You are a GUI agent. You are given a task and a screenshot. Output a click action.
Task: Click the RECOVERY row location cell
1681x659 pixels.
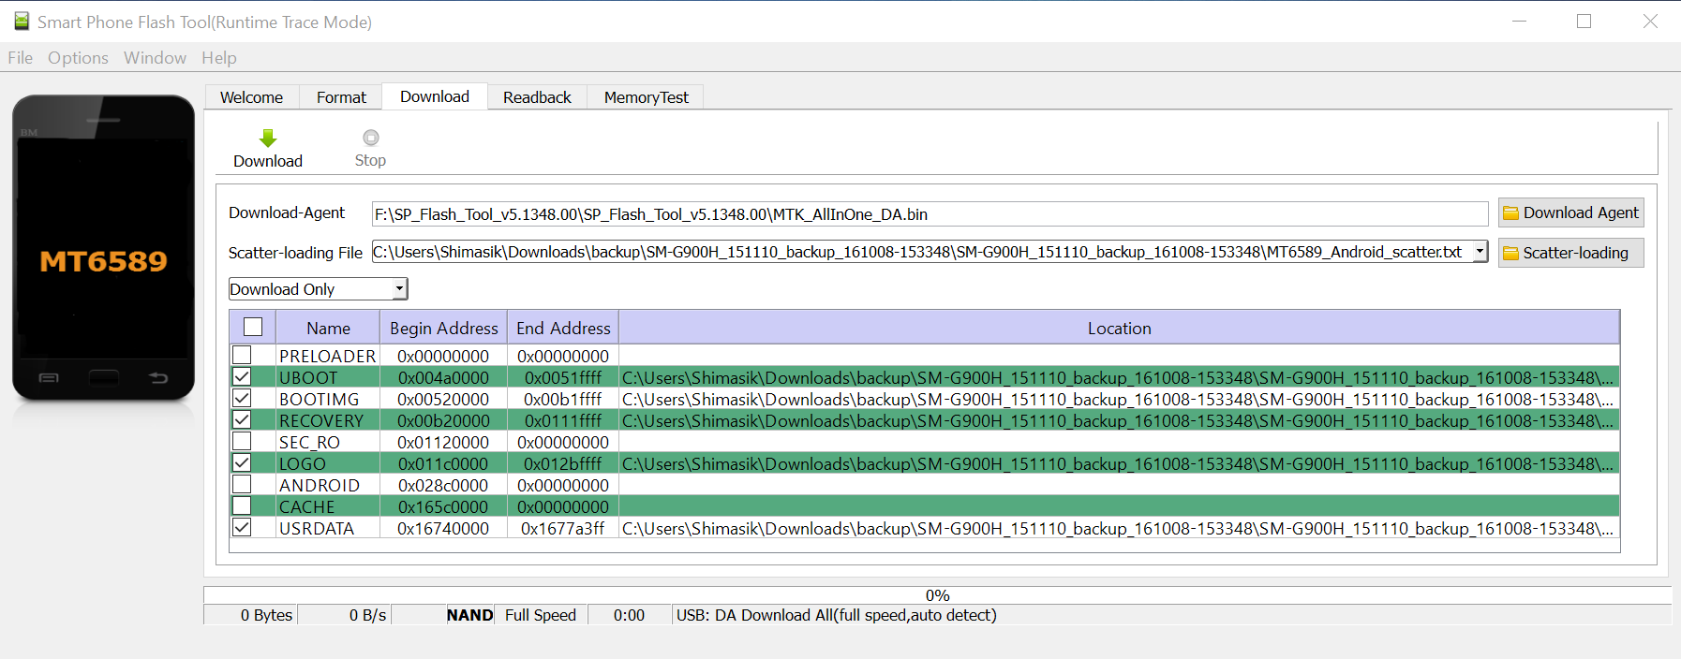pos(1117,421)
